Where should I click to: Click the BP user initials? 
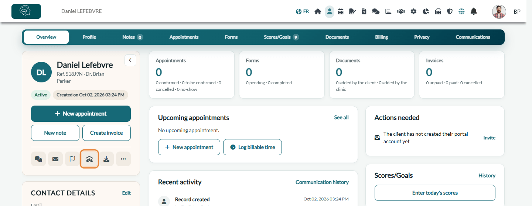[517, 12]
